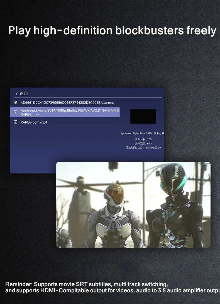
Task: Open the AD6661DDCA12C7390556CC5EF8744382D8C0CE3A.torrent file
Action: [x=67, y=103]
